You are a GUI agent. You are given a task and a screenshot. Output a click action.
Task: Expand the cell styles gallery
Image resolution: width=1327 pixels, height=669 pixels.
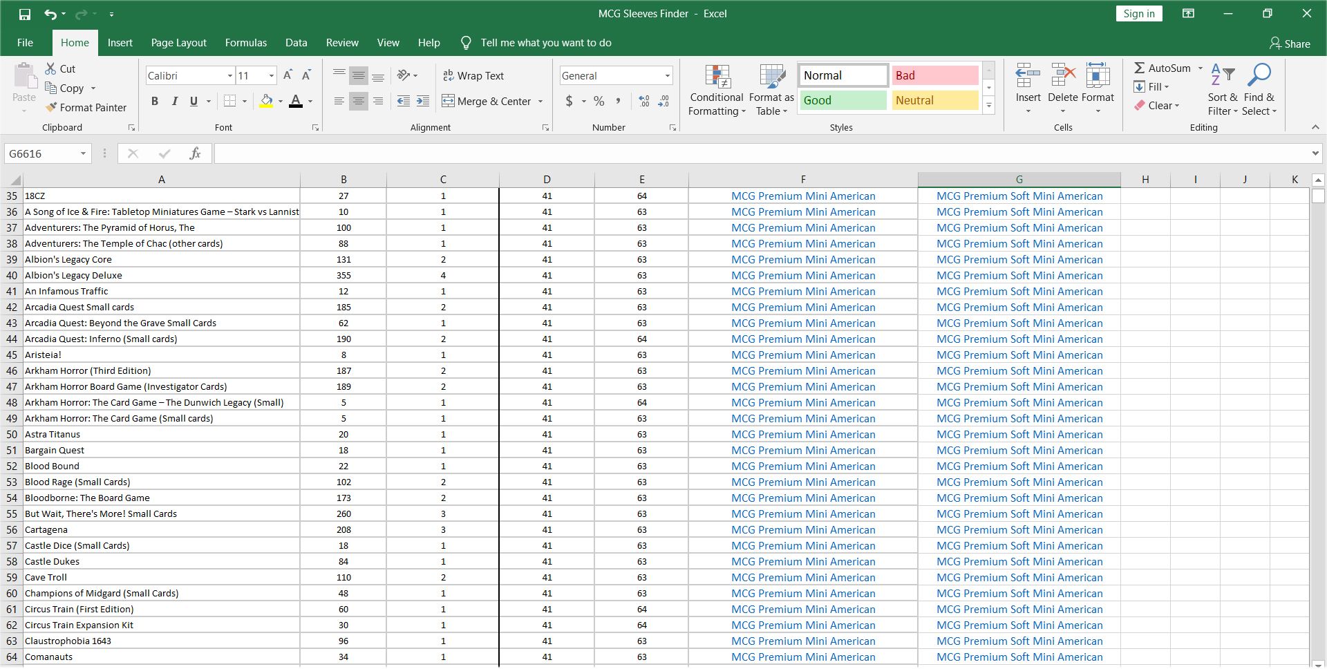point(989,106)
